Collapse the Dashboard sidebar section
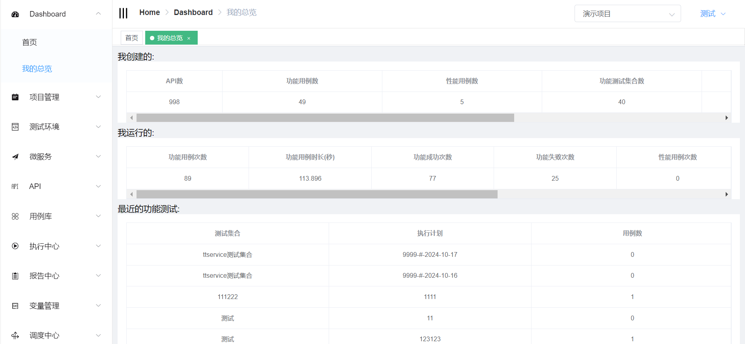Image resolution: width=745 pixels, height=344 pixels. [98, 14]
